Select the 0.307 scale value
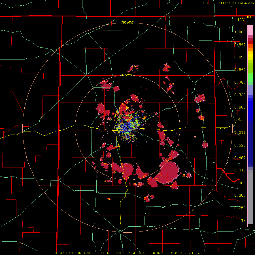Viewport: 255px width, 255px height. point(240,195)
